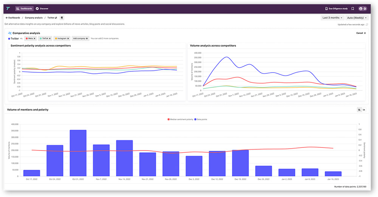Switch company via the Twitter breadcrumb
This screenshot has width=378, height=197.
52,18
